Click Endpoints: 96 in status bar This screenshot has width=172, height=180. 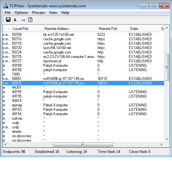click(14, 152)
